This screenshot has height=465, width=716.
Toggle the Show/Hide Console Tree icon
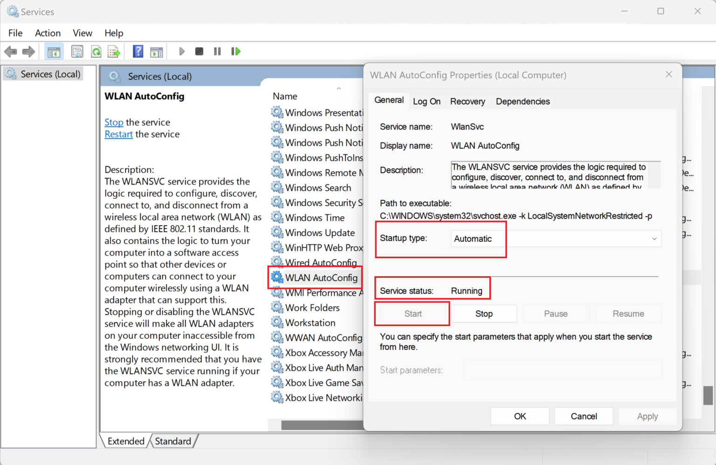(54, 52)
